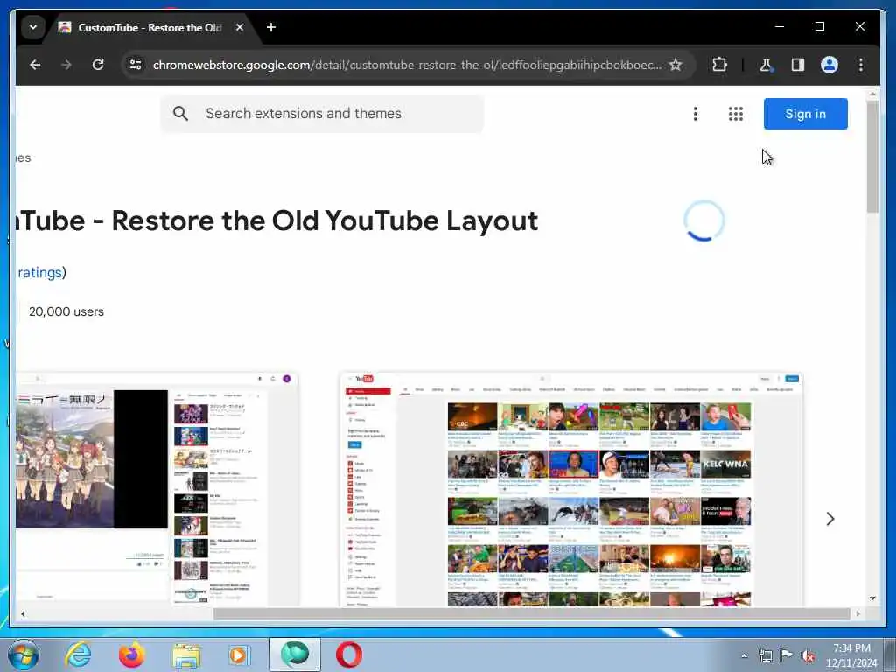Open Action Center flag icon
This screenshot has height=672, width=896.
point(787,655)
